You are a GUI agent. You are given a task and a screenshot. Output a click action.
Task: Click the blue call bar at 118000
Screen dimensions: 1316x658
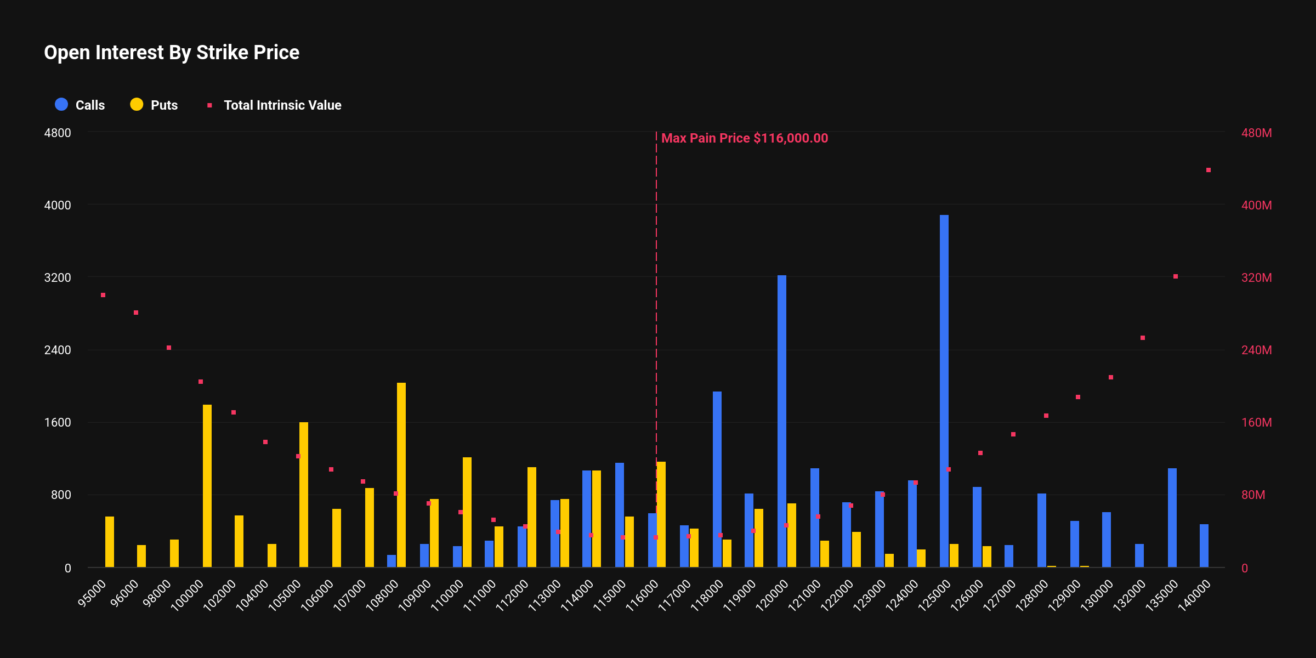717,479
